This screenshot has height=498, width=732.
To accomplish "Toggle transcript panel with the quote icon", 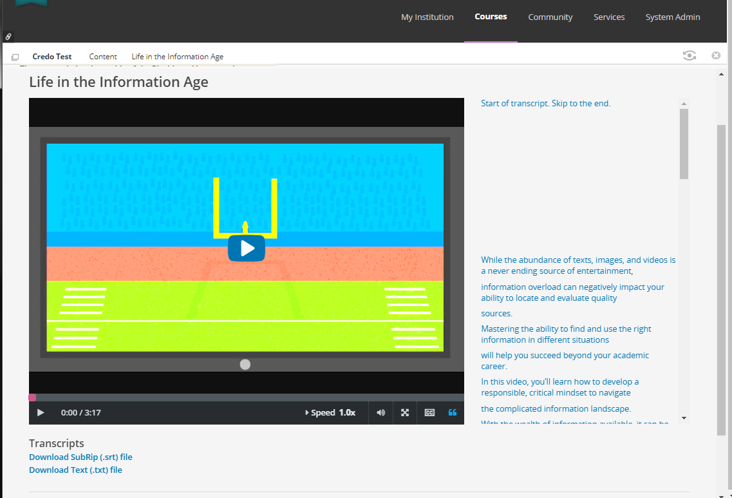I will pos(453,412).
